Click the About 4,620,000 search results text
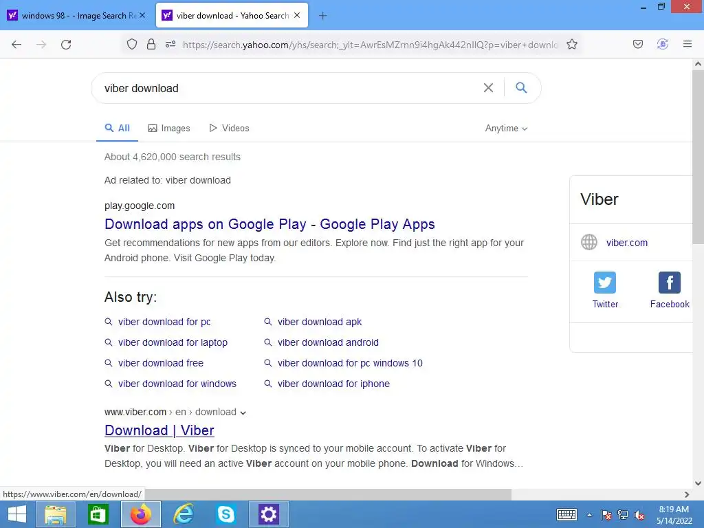 pos(173,157)
